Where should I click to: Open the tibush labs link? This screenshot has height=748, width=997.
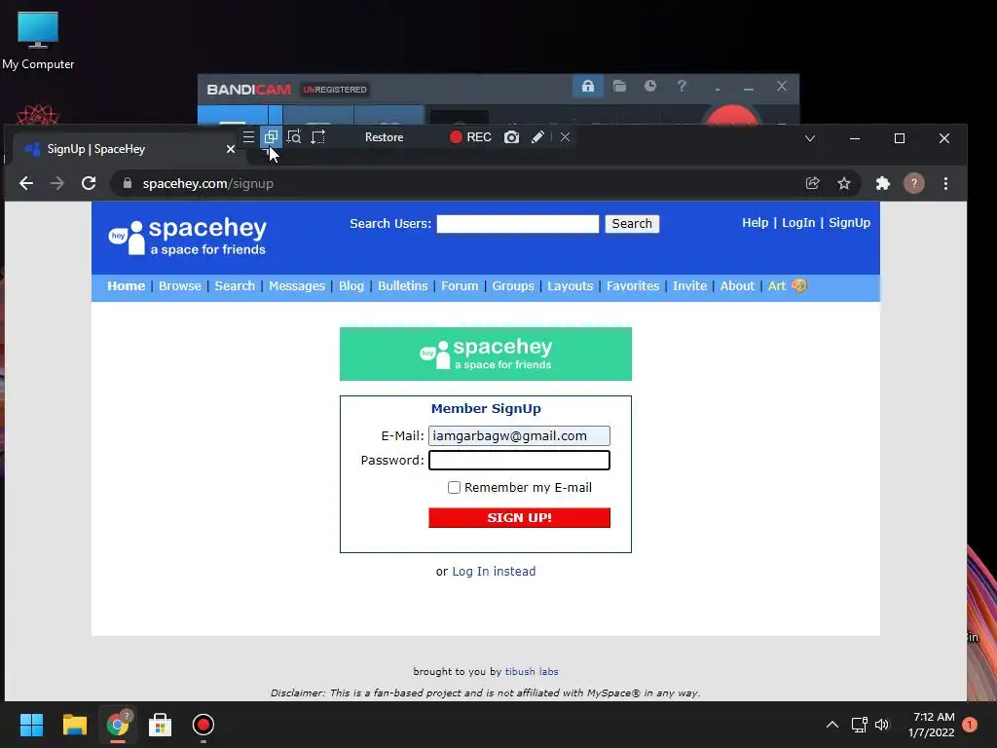(532, 672)
